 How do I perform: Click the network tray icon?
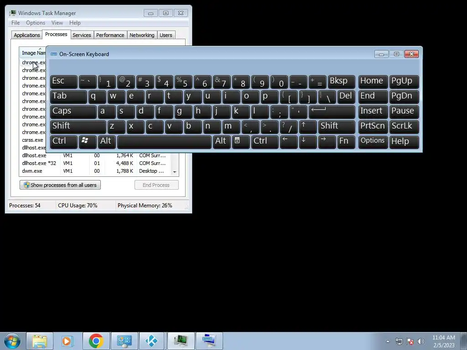coord(399,341)
